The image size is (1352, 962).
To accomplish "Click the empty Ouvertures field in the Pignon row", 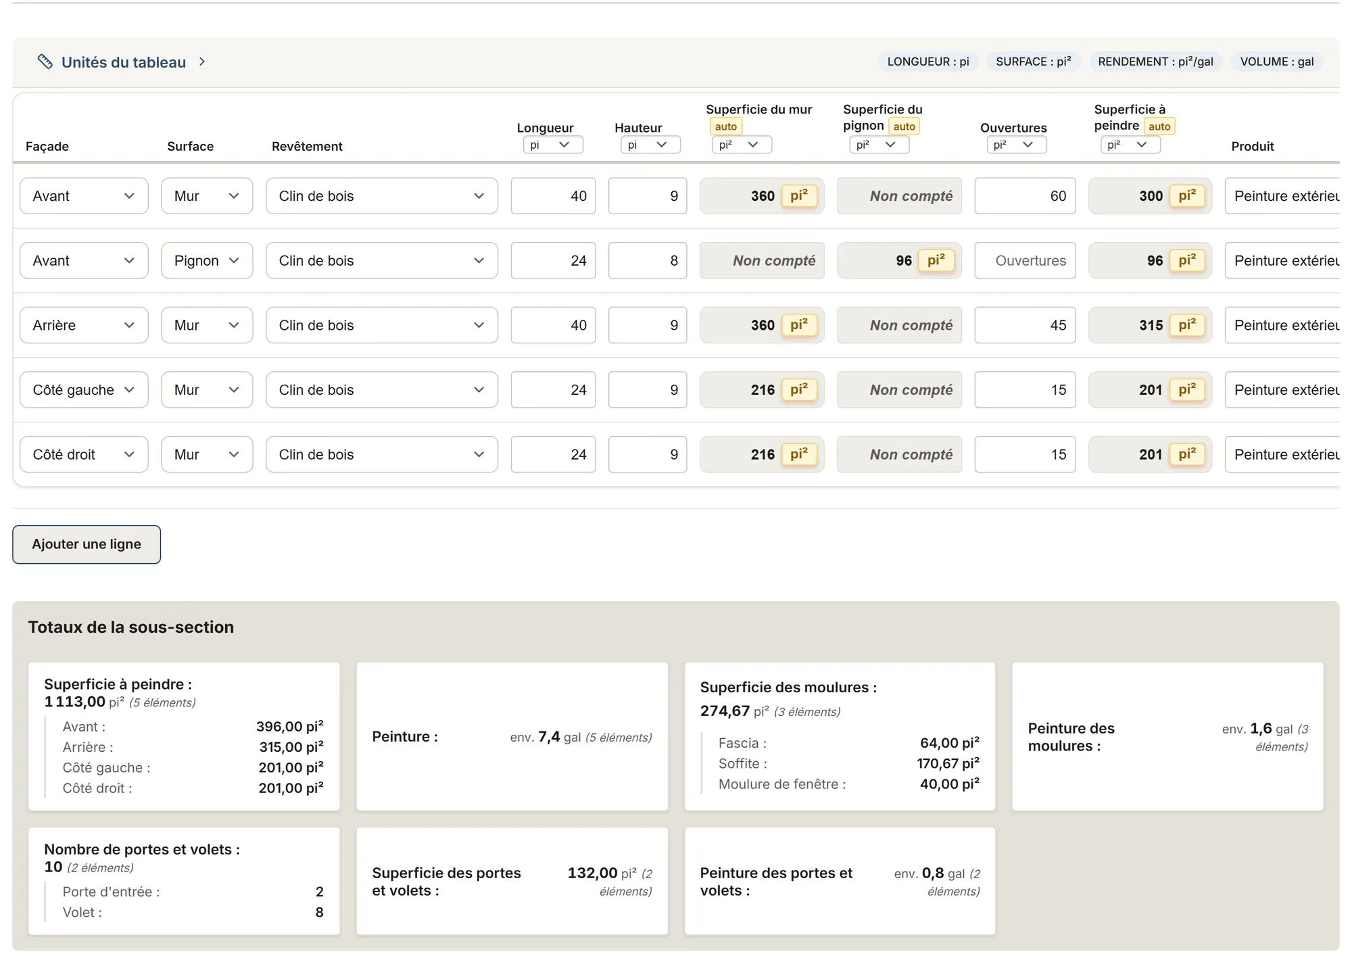I will point(1025,261).
